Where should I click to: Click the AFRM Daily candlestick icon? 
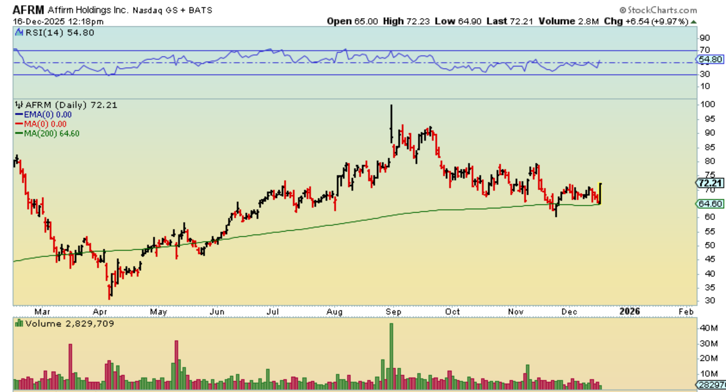click(x=19, y=105)
